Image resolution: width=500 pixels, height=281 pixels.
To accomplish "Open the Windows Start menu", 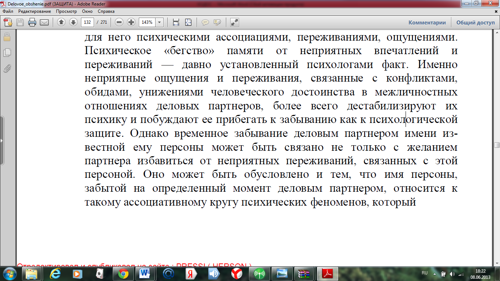I will click(10, 273).
